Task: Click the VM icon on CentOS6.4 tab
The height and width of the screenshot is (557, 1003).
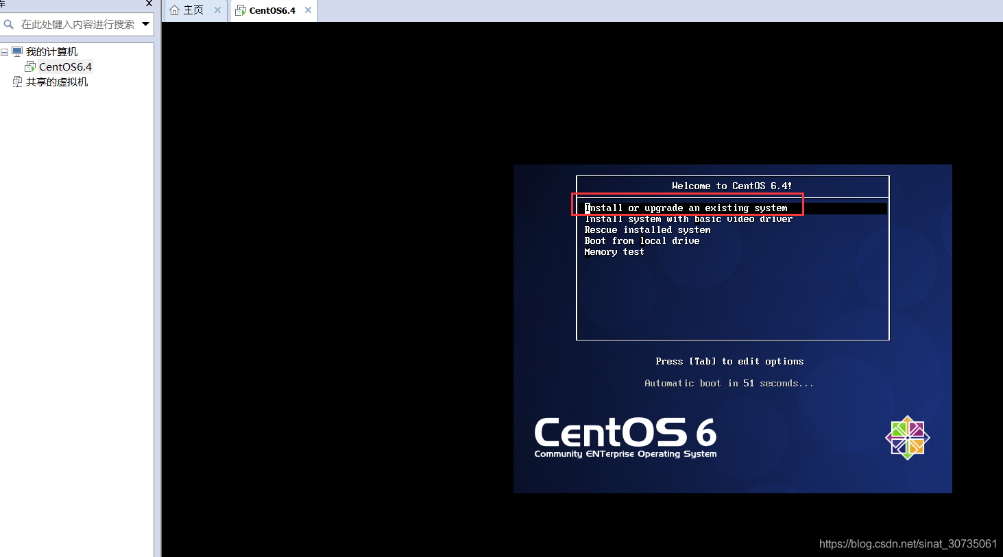Action: click(x=241, y=10)
